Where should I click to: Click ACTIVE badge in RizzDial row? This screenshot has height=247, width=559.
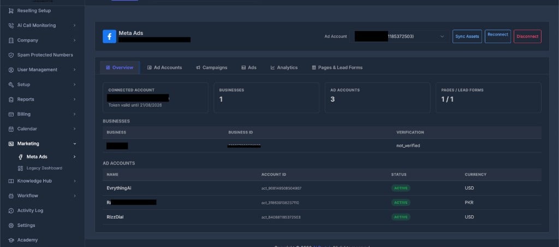pyautogui.click(x=401, y=217)
